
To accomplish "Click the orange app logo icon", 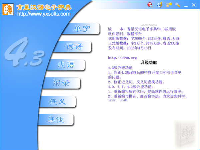I will pos(8,9).
